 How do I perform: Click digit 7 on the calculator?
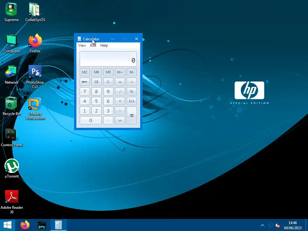tap(85, 91)
